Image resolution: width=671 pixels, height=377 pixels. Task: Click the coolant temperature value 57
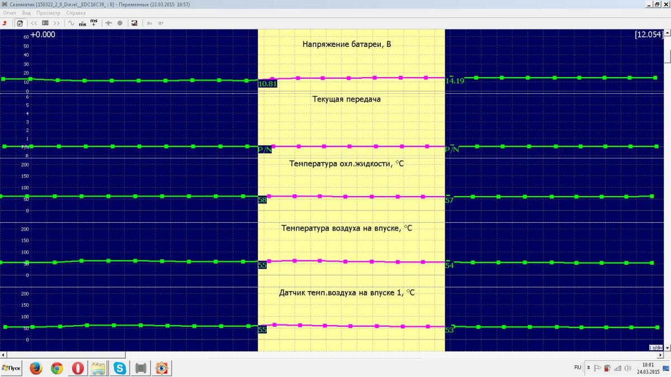point(450,199)
